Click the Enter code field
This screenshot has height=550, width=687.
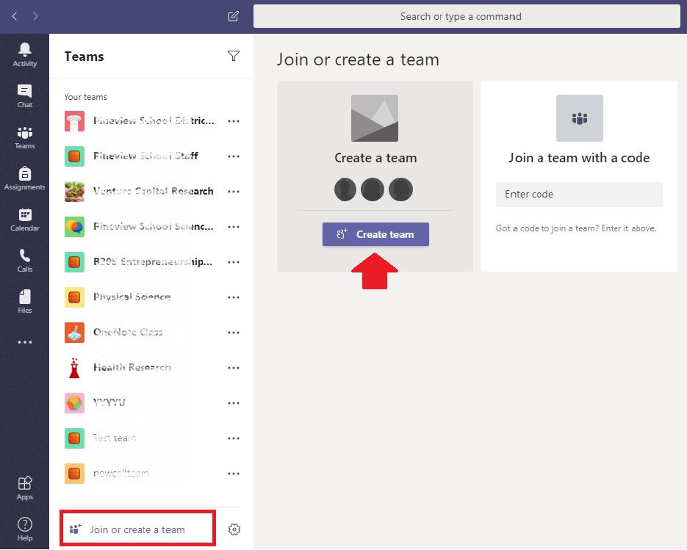click(x=579, y=195)
